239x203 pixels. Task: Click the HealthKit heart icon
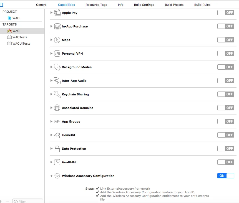tap(57, 162)
